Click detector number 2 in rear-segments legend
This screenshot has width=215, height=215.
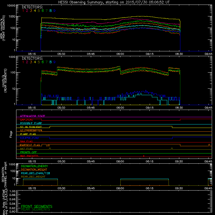(27, 62)
